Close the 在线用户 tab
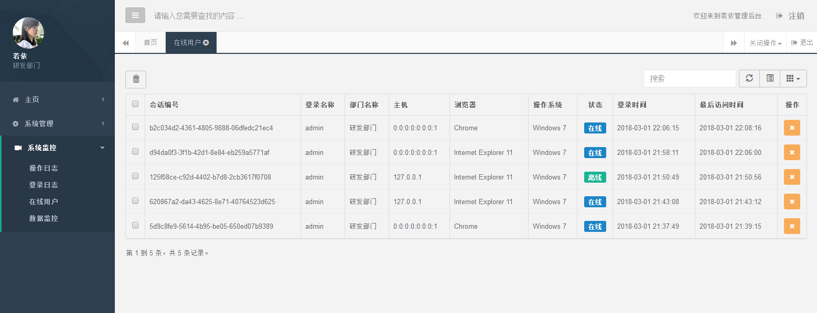Screen dimensions: 817x313 pyautogui.click(x=206, y=42)
